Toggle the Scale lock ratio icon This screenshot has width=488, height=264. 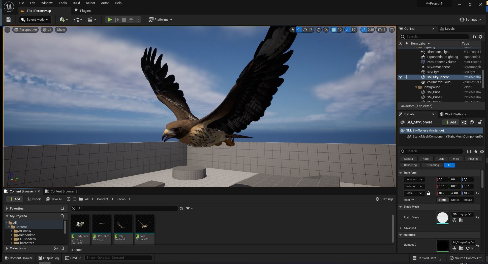429,193
